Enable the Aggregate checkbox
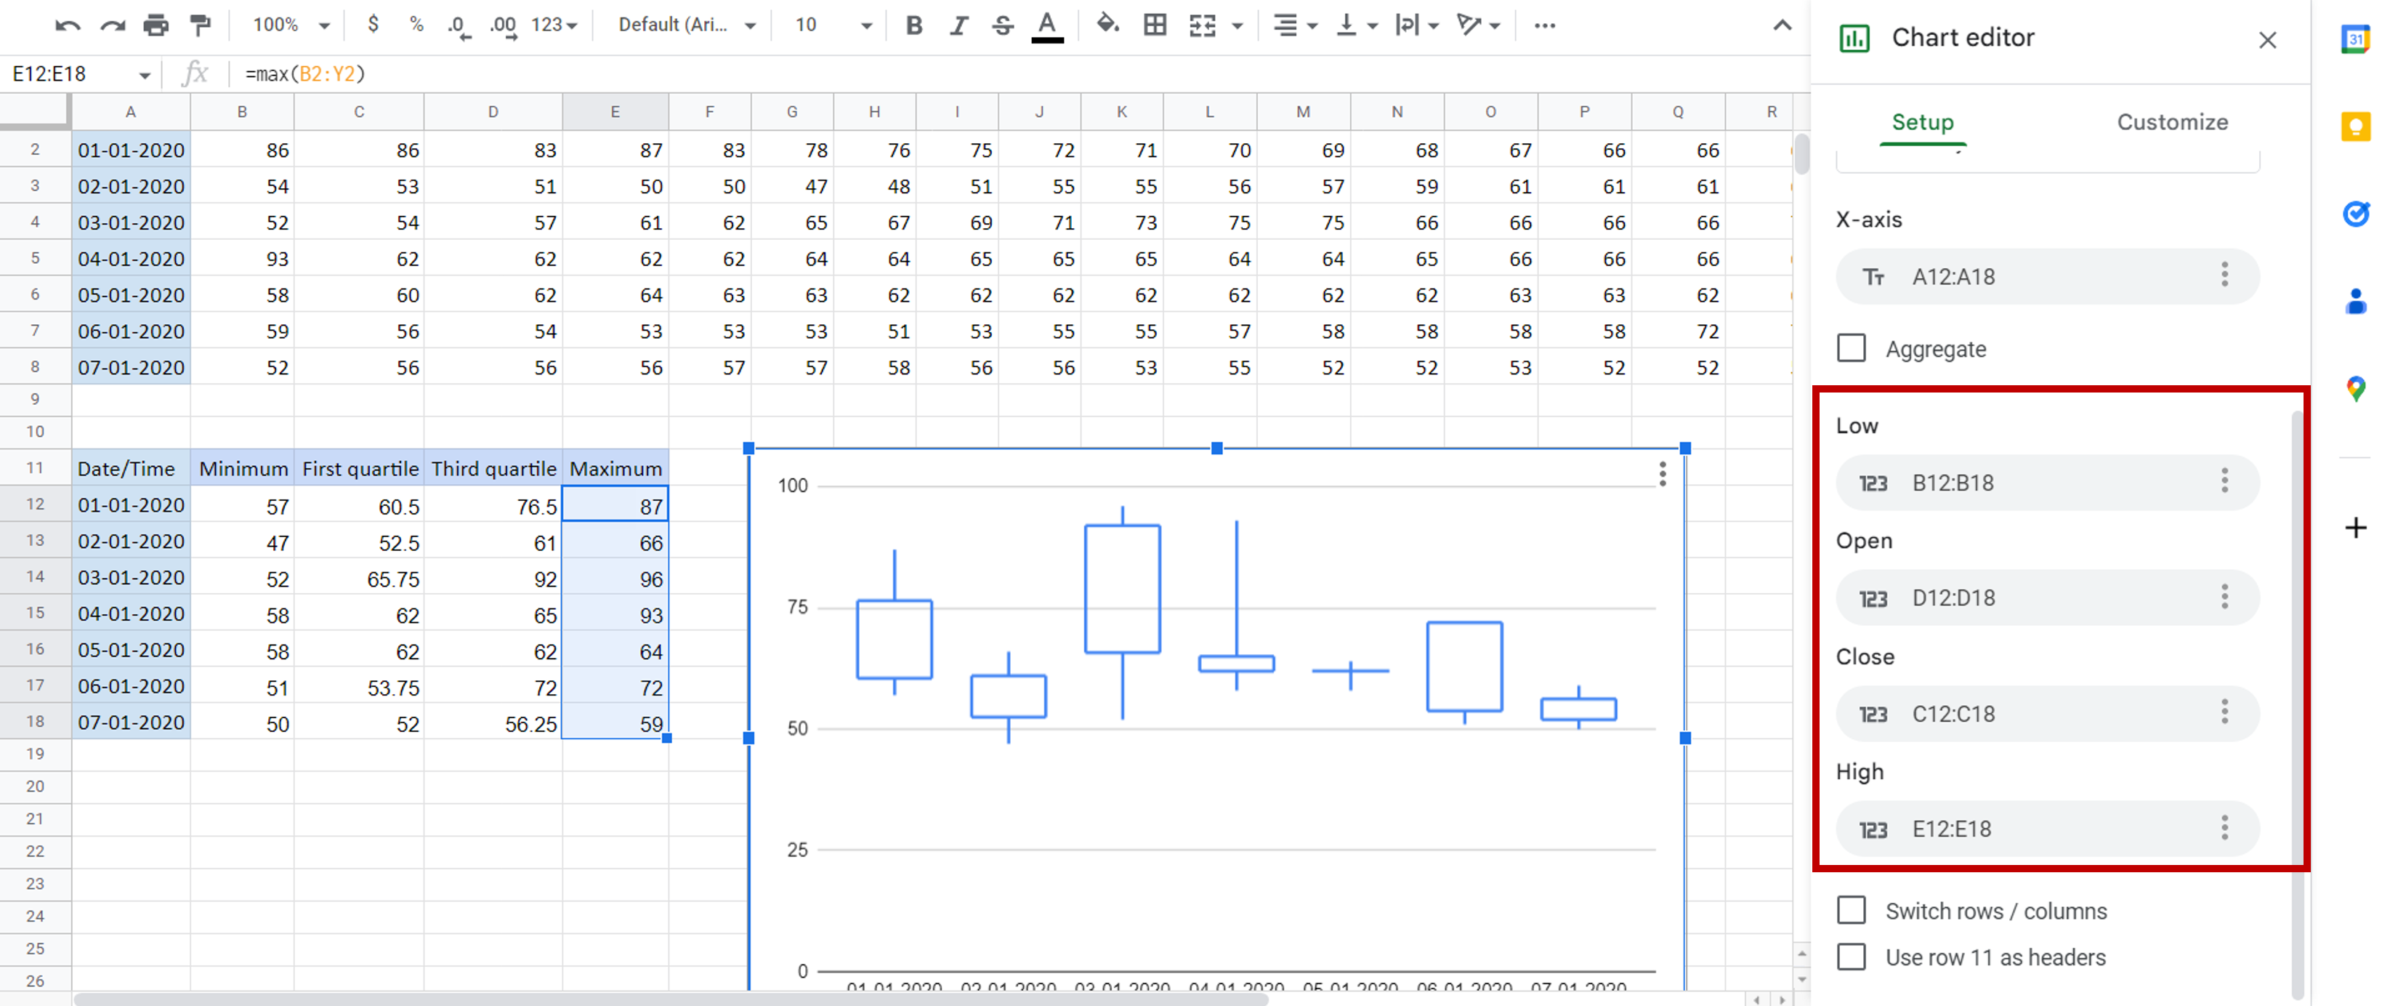The width and height of the screenshot is (2398, 1006). coord(1851,348)
